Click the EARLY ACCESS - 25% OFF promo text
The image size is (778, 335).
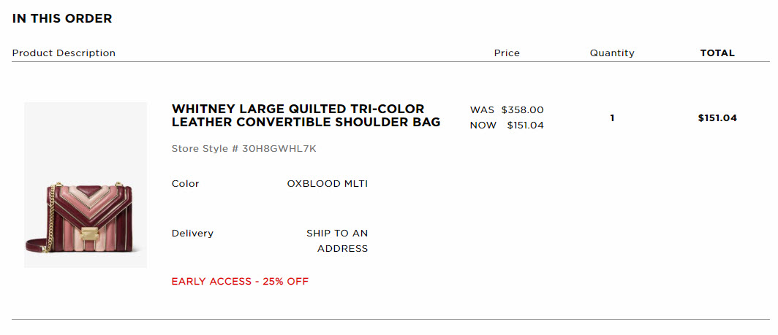point(240,282)
